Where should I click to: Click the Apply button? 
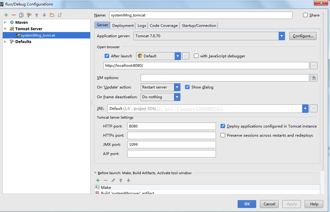[291, 204]
